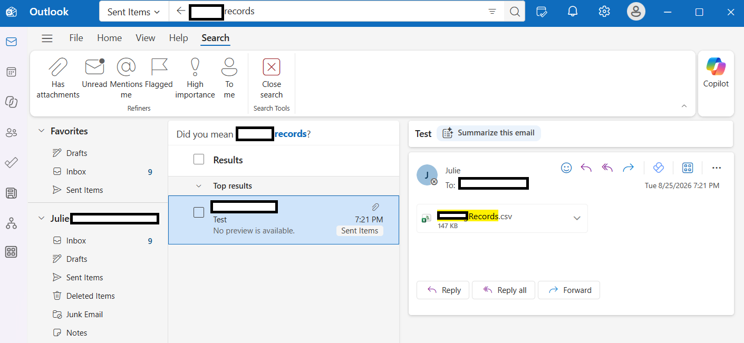Toggle the Has attachments refiner
The image size is (744, 343).
[58, 78]
